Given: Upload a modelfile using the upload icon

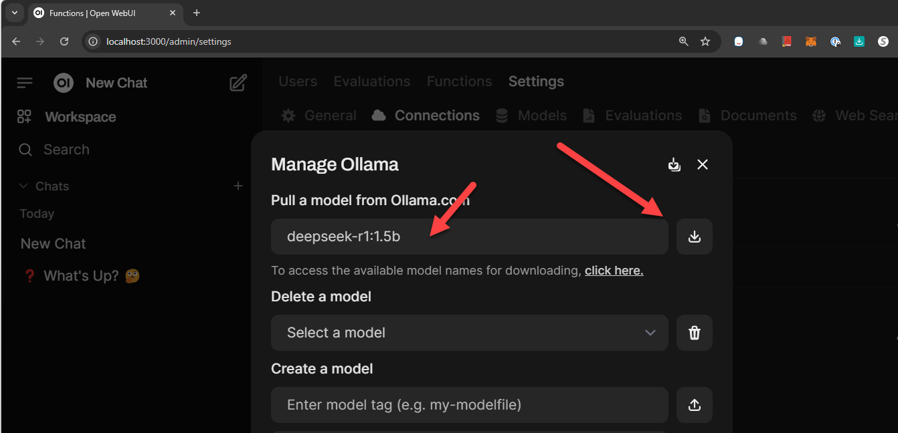Looking at the screenshot, I should 694,405.
